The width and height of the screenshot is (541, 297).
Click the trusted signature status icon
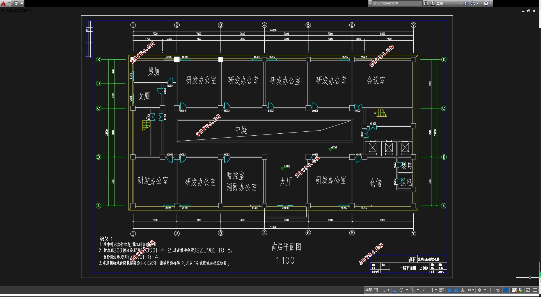coord(521,290)
